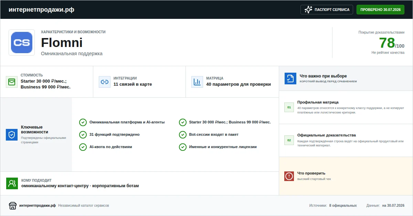Screen dimensions: 413x216
Task: Click the Не рейтинг качества note
Action: 388,52
